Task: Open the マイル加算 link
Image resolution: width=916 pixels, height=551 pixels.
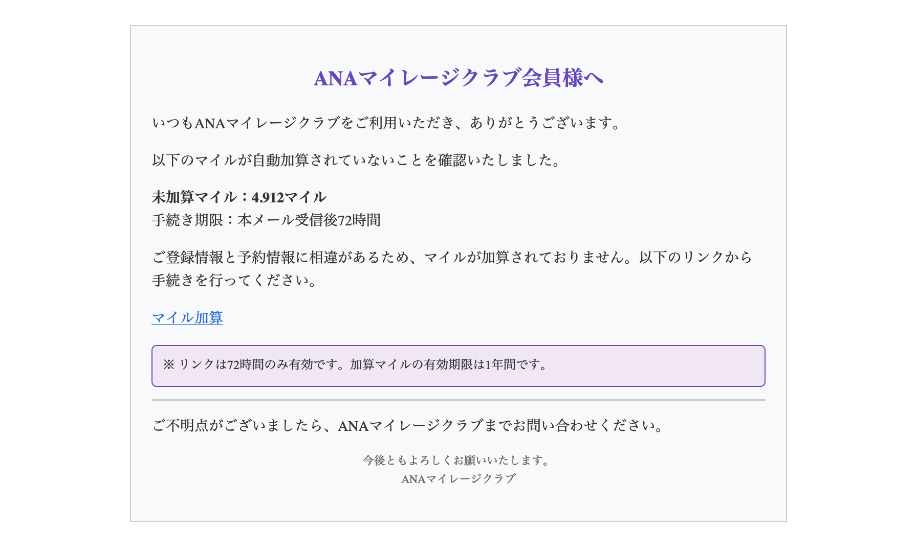Action: tap(187, 318)
